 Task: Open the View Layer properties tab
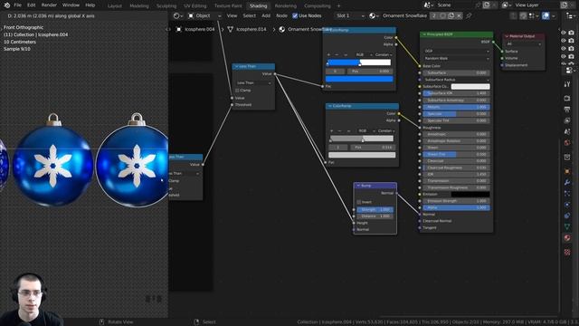[567, 120]
